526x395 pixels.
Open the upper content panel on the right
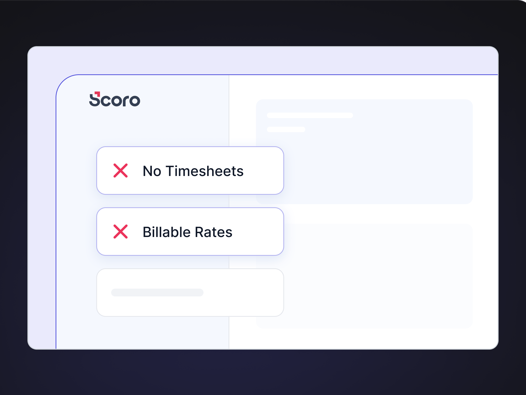point(378,162)
